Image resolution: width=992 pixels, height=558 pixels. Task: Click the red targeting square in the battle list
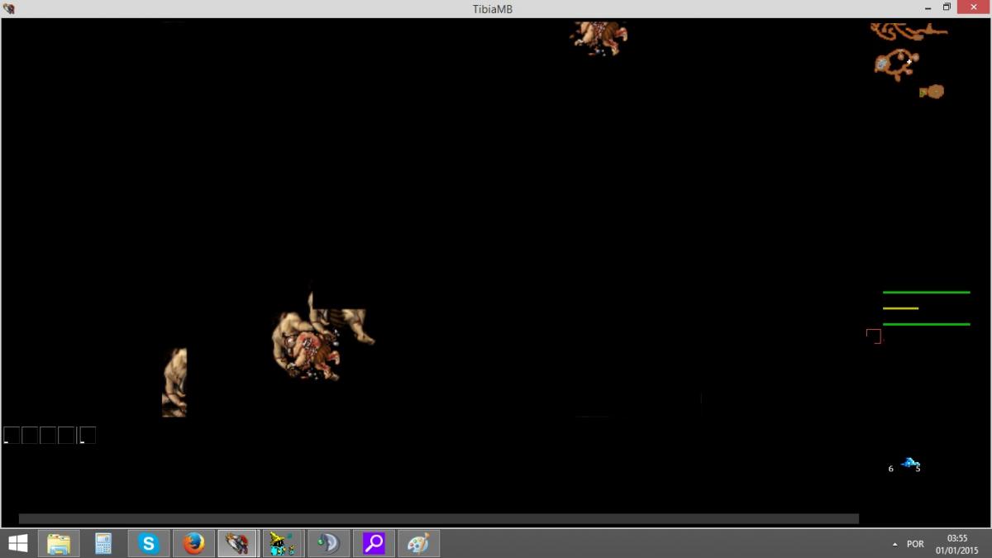[x=873, y=335]
